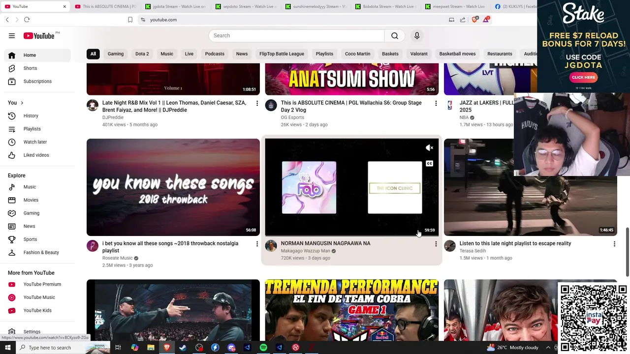Open the OG Esports channel link
Image resolution: width=630 pixels, height=354 pixels.
(x=292, y=118)
